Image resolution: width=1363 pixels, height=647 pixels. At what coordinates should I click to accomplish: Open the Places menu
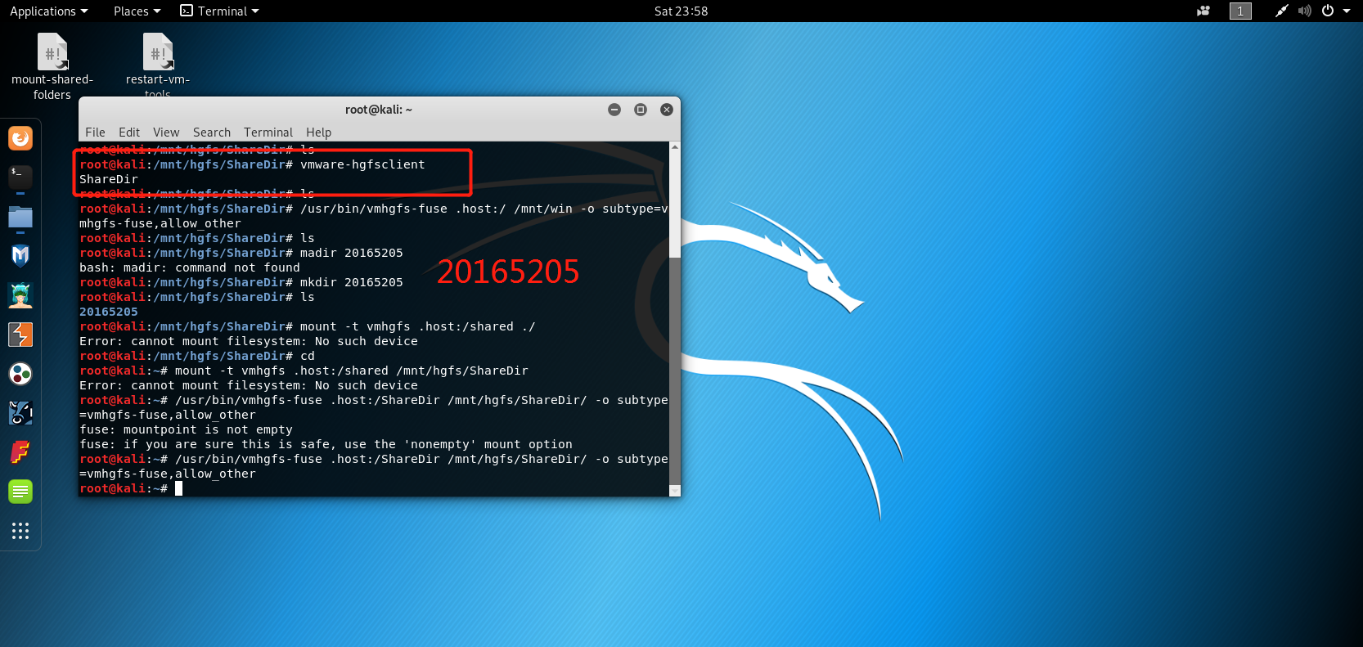tap(137, 11)
